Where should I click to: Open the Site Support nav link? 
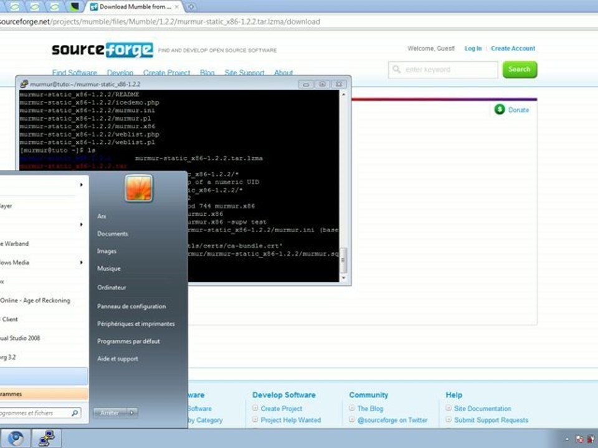[x=244, y=72]
